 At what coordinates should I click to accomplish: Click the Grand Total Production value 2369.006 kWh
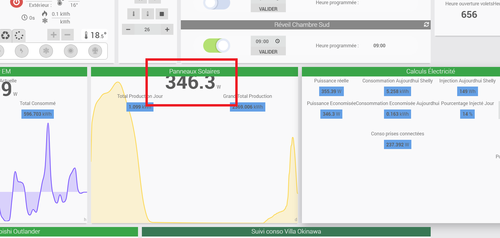click(x=247, y=107)
